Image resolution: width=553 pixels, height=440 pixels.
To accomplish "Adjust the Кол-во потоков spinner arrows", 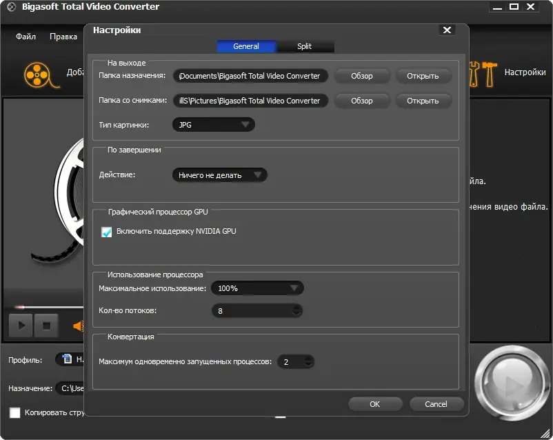I will click(x=297, y=311).
